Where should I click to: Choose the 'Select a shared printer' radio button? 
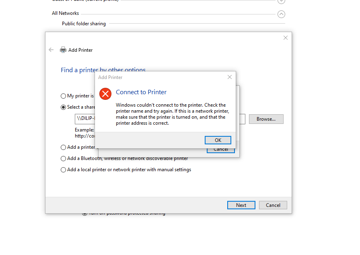[64, 107]
